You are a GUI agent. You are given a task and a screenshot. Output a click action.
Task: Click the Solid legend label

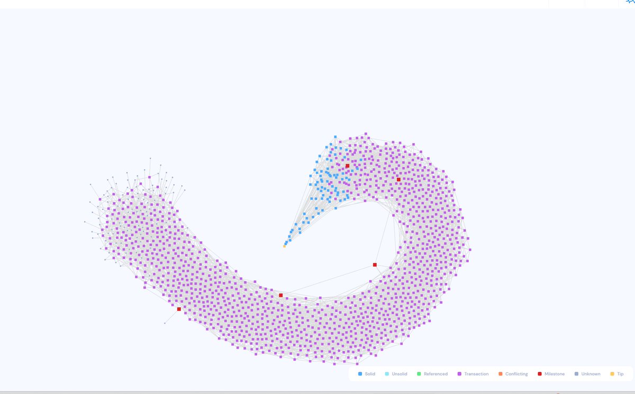point(370,374)
